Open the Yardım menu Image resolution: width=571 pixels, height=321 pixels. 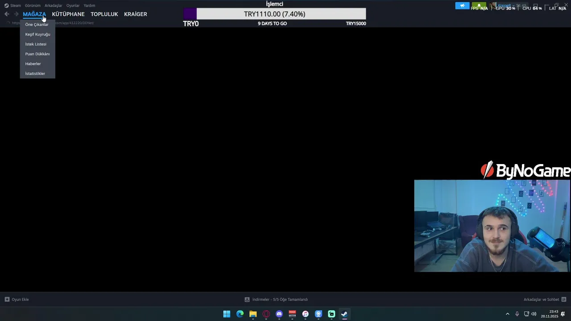click(x=89, y=5)
